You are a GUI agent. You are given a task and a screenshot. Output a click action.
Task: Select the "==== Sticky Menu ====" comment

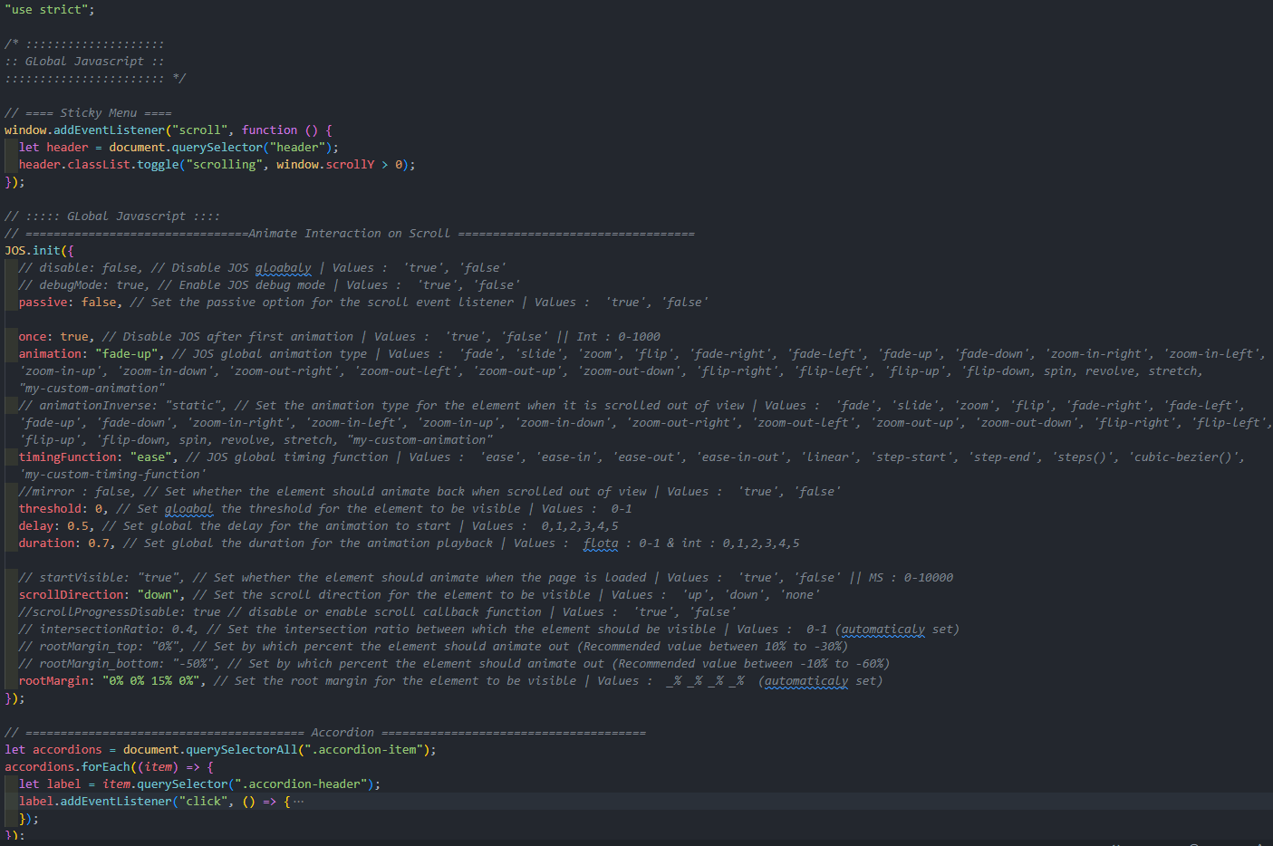click(88, 113)
